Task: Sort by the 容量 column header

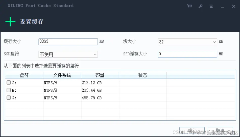Action: (x=100, y=75)
